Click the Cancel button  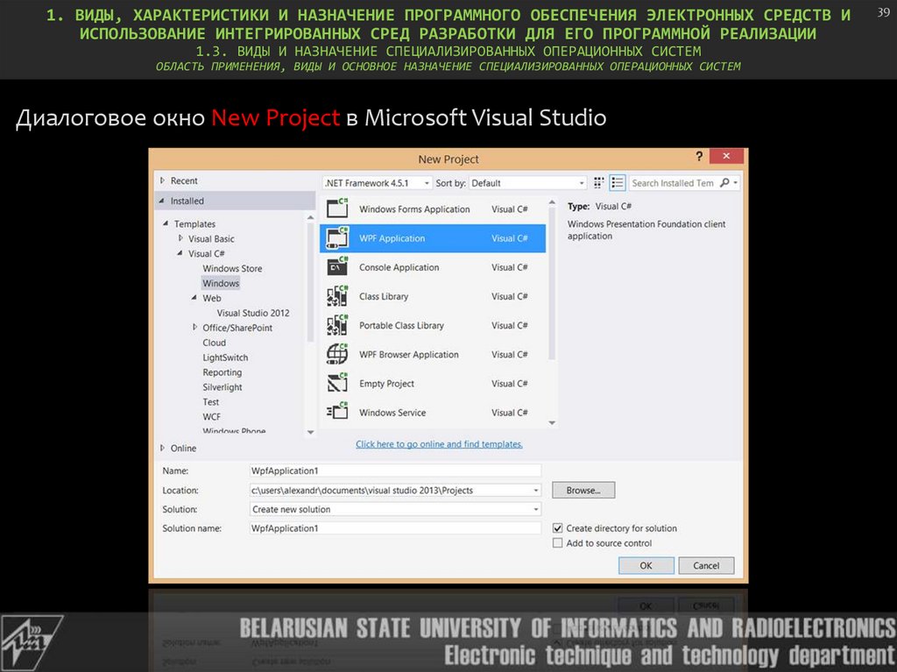coord(706,565)
